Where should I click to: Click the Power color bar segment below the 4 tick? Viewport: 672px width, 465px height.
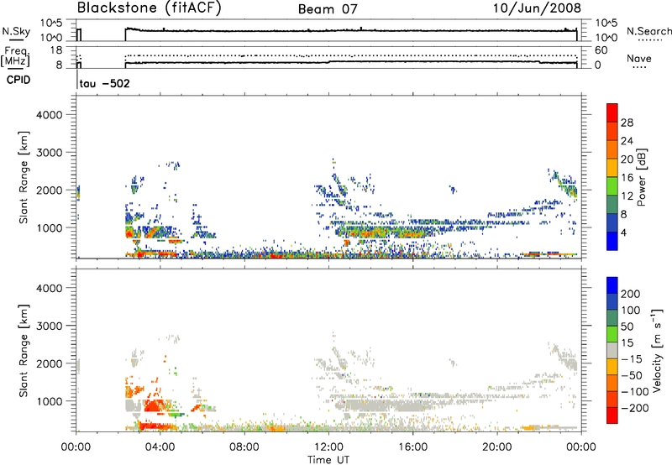click(612, 241)
